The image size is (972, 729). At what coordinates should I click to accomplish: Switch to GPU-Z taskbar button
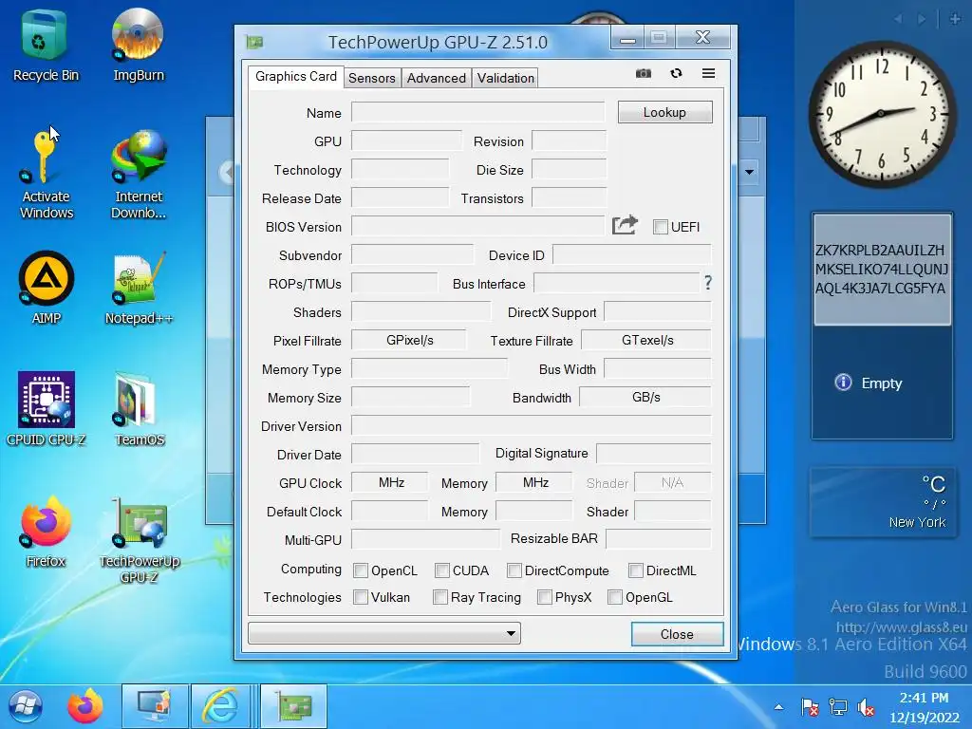[293, 706]
